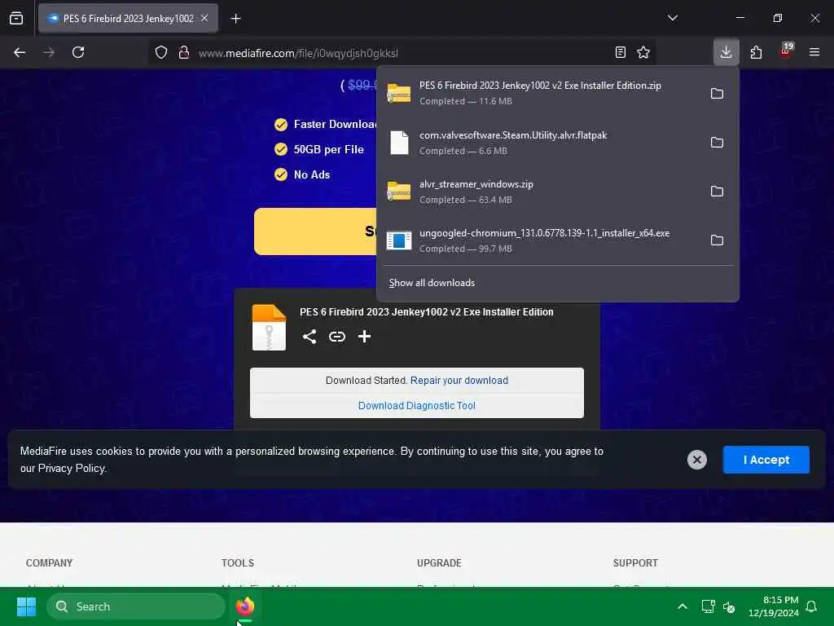Toggle reader view icon in address bar
This screenshot has height=626, width=834.
click(x=620, y=52)
